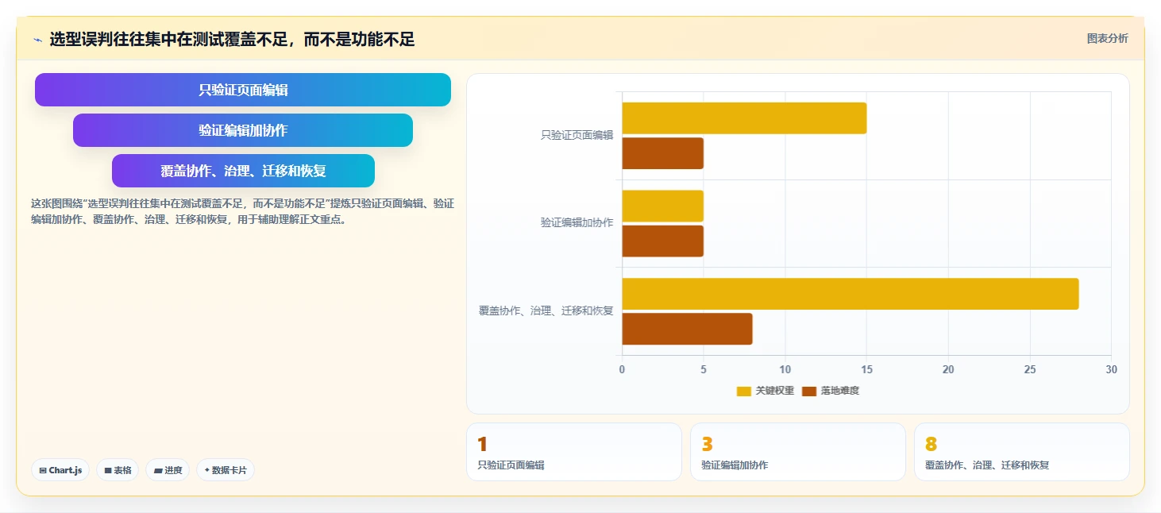The image size is (1161, 513).
Task: Select the 验证编辑加协作 funnel bar
Action: [243, 130]
